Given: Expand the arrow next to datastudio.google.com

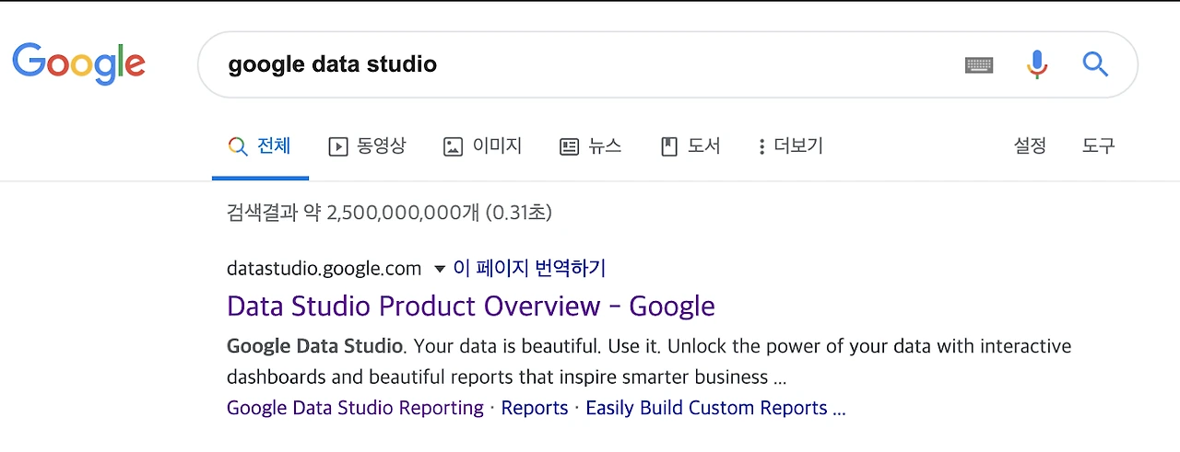Looking at the screenshot, I should click(439, 269).
